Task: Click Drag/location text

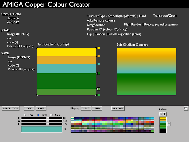Action: pyautogui.click(x=96, y=25)
